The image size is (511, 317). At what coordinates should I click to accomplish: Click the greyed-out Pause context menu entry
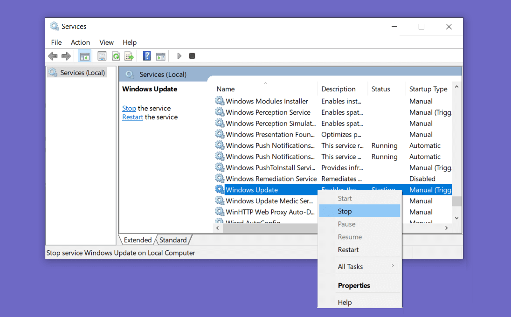click(x=359, y=224)
